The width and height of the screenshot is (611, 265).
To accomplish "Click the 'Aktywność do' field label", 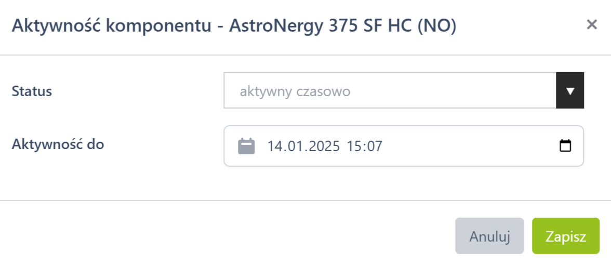I will 58,144.
